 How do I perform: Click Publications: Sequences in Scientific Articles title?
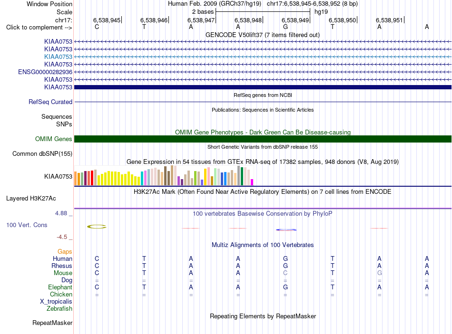tap(263, 110)
